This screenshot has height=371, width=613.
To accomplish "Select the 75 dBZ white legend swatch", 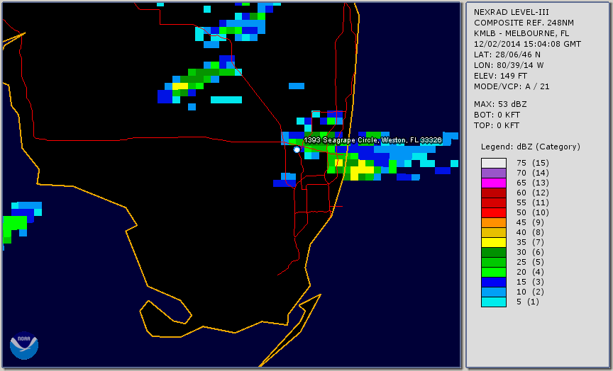I will (494, 163).
